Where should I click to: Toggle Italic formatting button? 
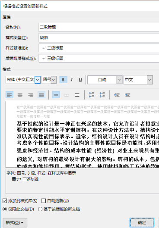point(72,80)
